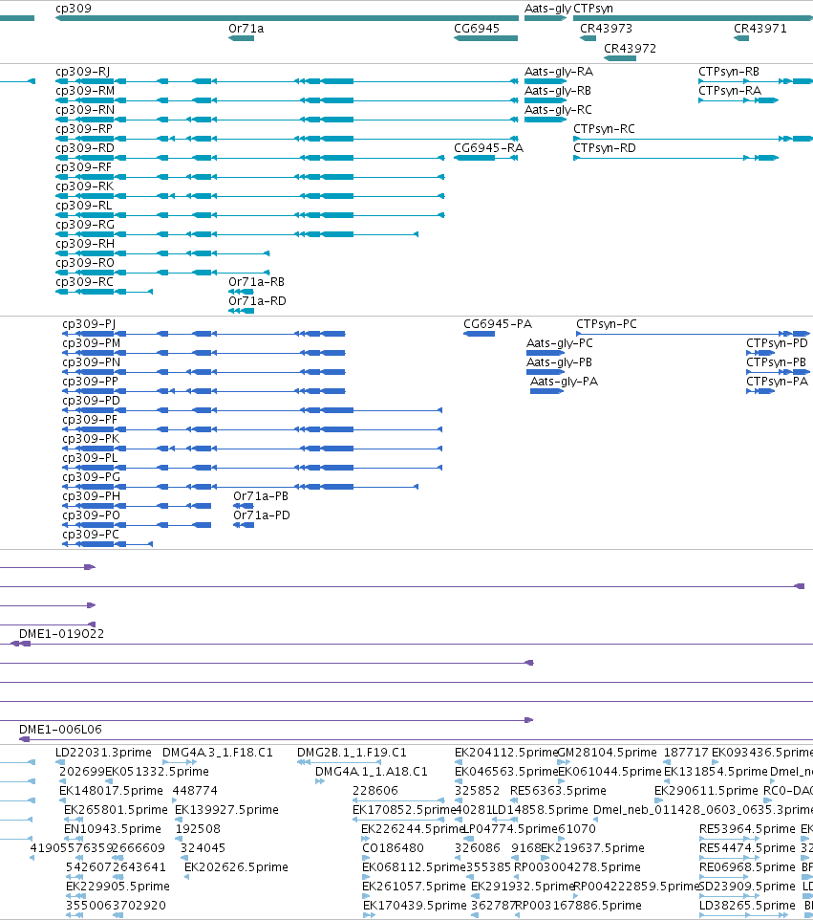This screenshot has width=813, height=920.
Task: Select the RE56363.5prime EST label
Action: tap(558, 791)
